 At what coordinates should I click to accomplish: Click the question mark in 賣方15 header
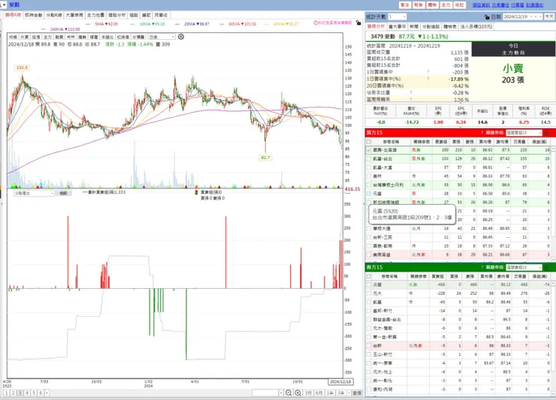tap(482, 267)
